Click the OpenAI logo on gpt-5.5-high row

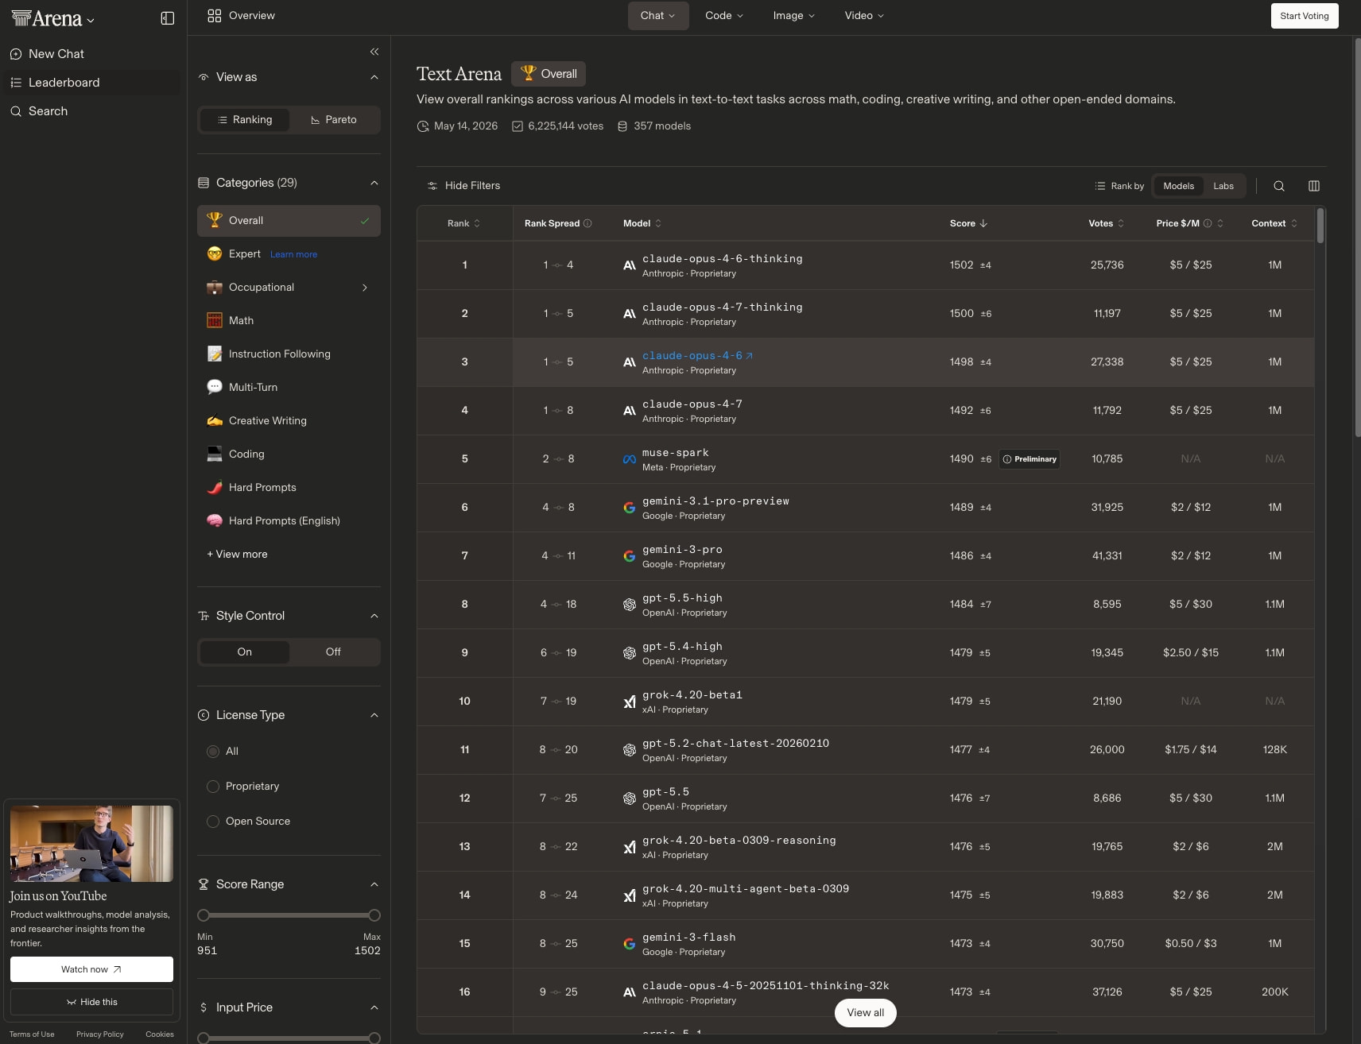[x=629, y=605]
